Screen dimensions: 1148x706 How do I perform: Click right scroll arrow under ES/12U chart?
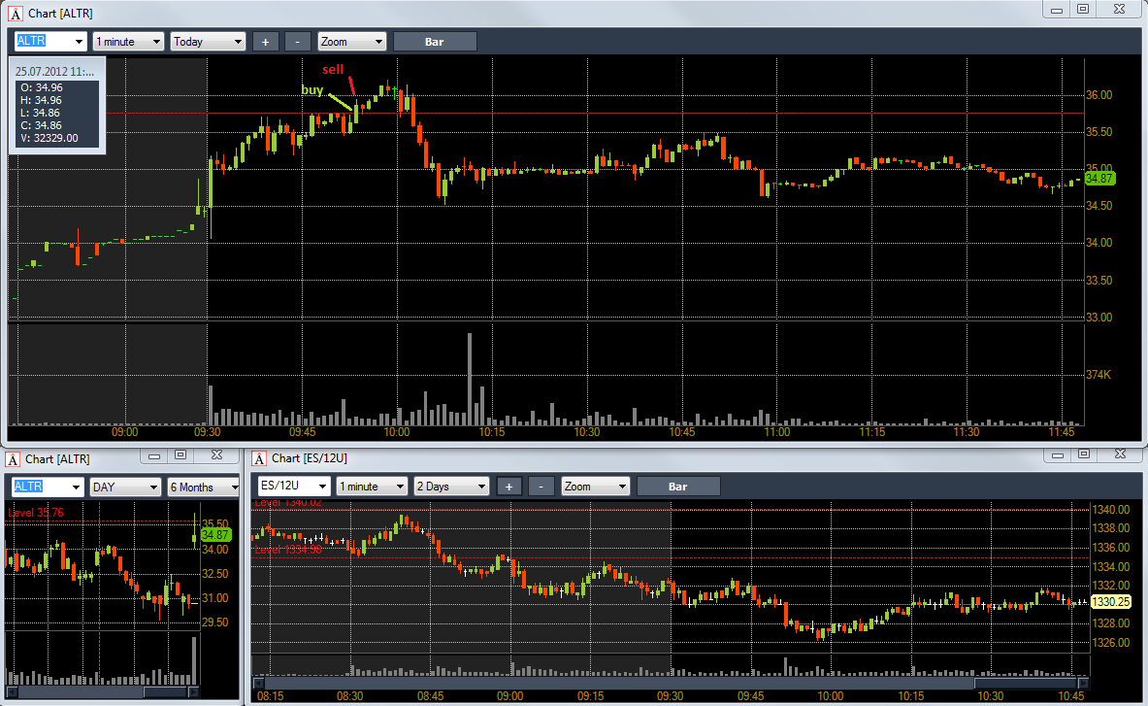[1084, 684]
